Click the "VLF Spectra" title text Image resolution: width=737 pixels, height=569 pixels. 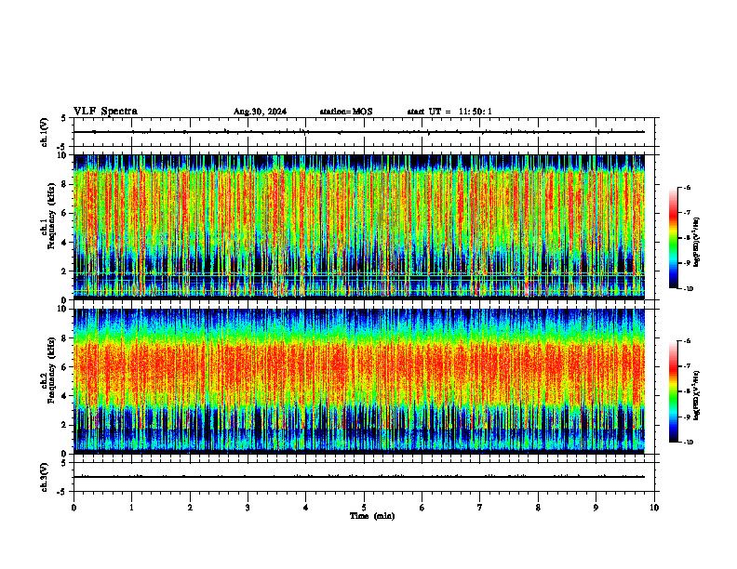(105, 112)
